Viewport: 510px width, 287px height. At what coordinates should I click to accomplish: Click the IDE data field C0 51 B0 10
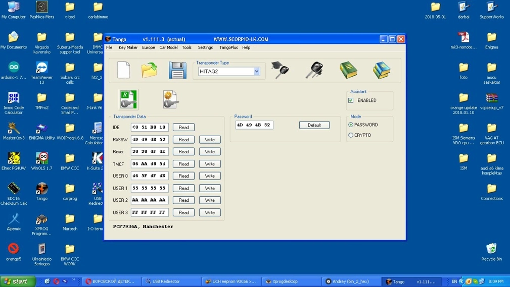(150, 127)
